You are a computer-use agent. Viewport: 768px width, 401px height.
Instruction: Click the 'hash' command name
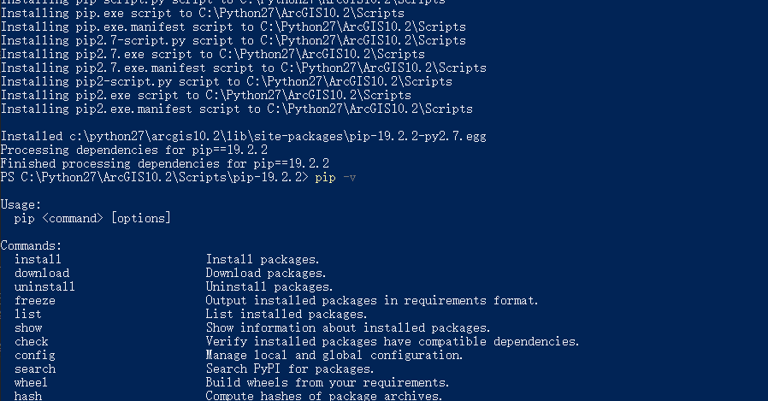tap(27, 395)
